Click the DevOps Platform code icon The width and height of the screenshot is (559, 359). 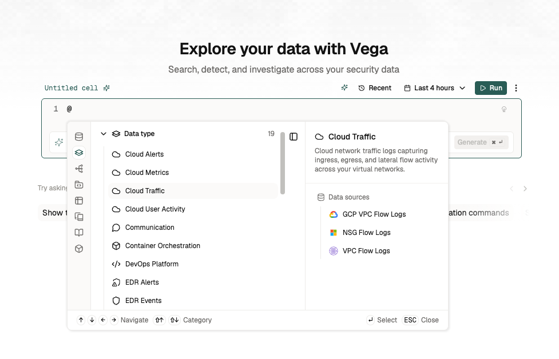click(x=116, y=264)
